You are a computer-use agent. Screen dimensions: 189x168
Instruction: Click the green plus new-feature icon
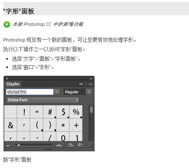click(x=7, y=24)
